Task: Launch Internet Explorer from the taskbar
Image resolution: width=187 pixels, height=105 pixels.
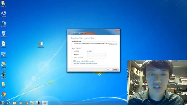Action: pyautogui.click(x=8, y=103)
